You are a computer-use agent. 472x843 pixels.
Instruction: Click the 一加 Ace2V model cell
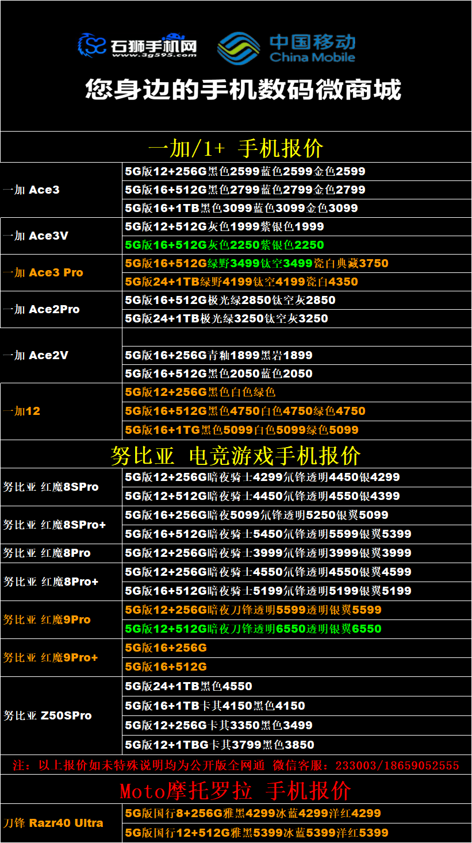point(61,355)
